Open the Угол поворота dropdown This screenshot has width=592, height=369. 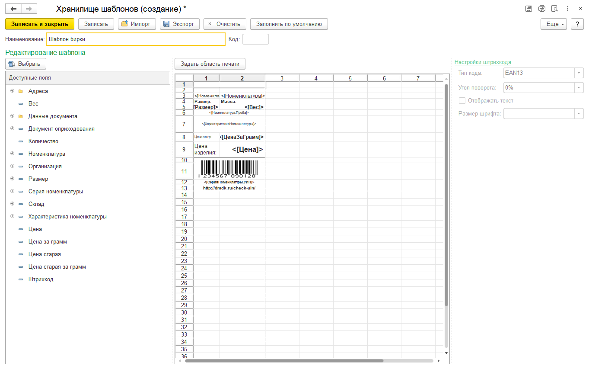coord(579,88)
